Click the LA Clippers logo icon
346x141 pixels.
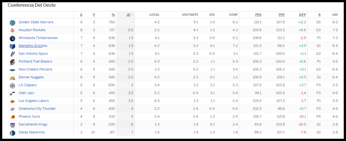point(12,85)
